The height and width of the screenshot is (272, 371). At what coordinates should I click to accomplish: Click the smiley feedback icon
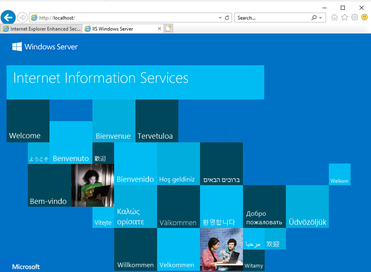(x=364, y=17)
